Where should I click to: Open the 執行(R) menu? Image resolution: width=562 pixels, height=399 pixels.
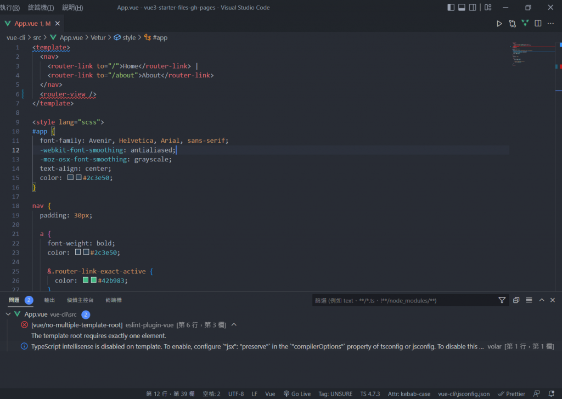pos(10,8)
